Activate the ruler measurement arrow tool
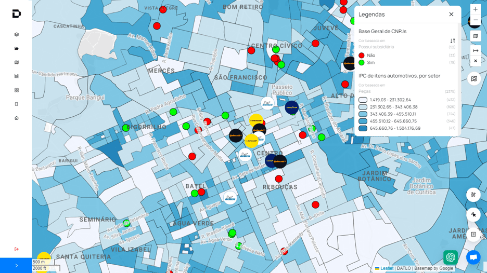 [x=476, y=50]
